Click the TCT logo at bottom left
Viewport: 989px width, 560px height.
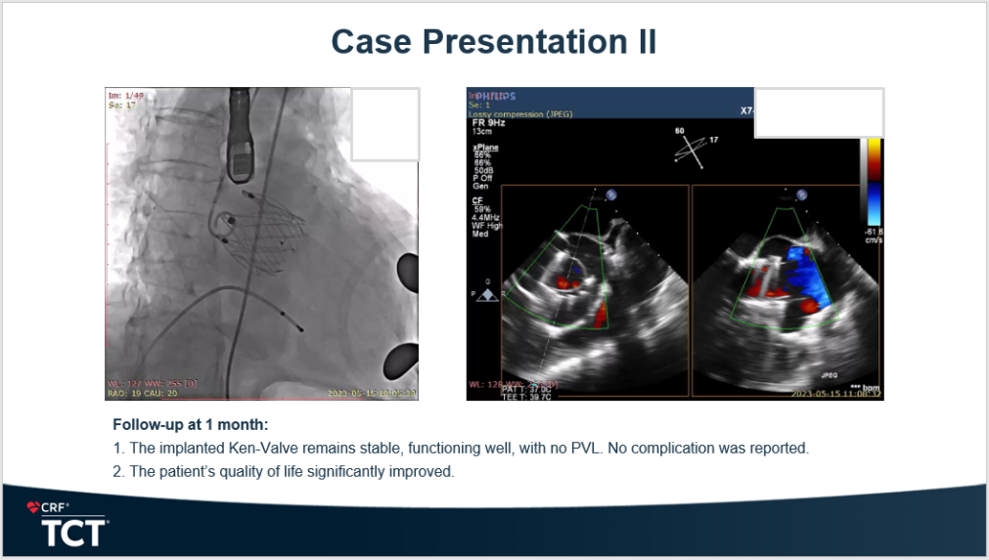tap(74, 533)
